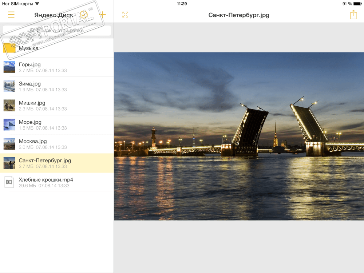The image size is (364, 273).
Task: Tap the Зима.jpg winter thumbnail
Action: pyautogui.click(x=9, y=86)
